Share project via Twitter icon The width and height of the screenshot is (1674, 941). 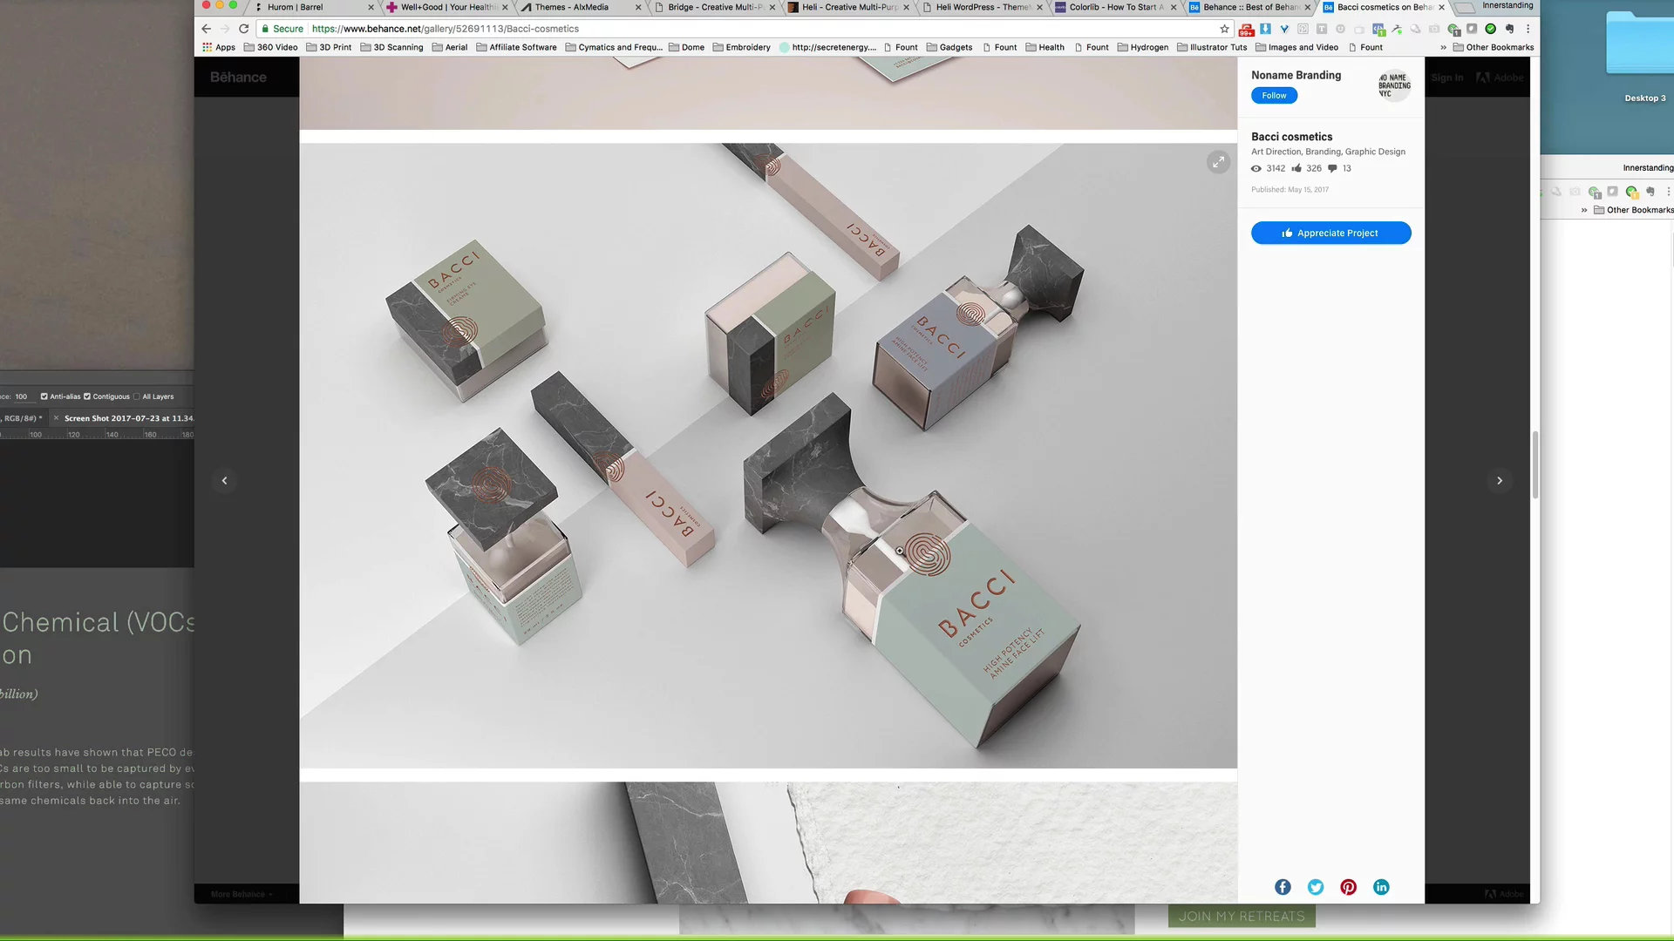pyautogui.click(x=1316, y=887)
